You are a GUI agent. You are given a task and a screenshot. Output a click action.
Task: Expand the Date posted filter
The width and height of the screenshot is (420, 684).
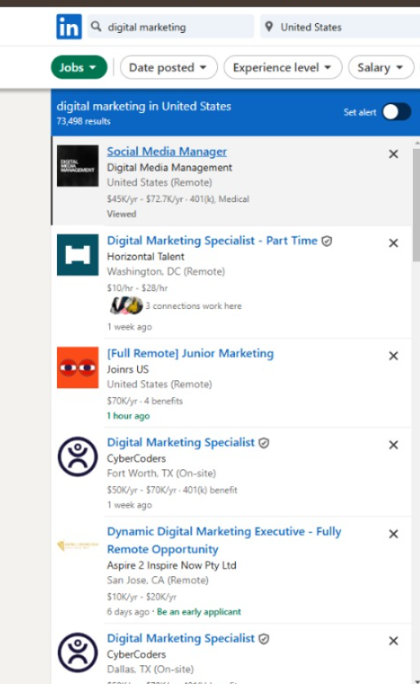pyautogui.click(x=168, y=67)
